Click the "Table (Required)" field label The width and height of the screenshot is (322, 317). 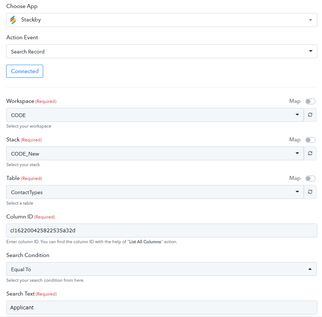point(24,178)
